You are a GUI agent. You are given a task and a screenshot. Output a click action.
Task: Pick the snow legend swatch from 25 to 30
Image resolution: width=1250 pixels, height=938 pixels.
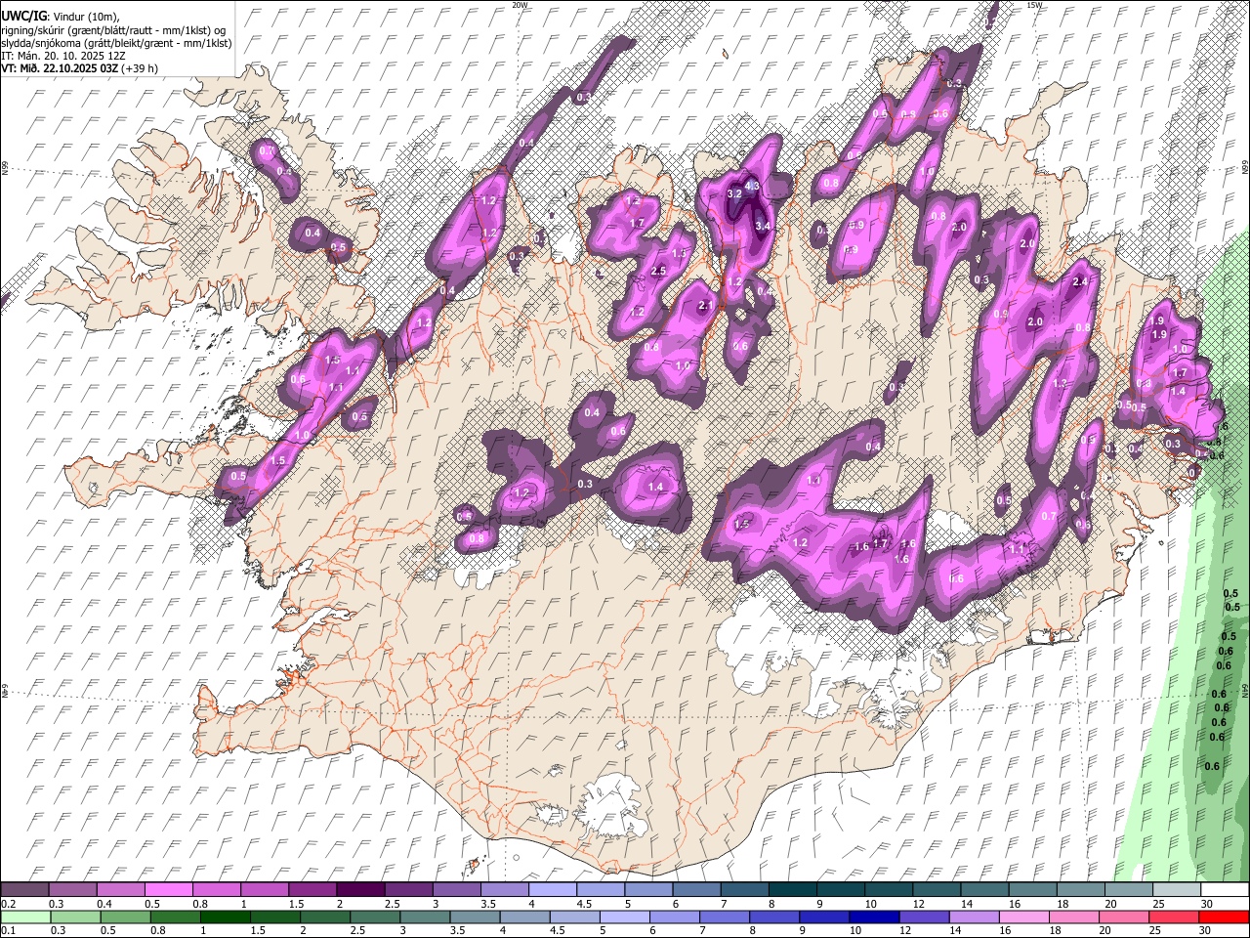[1176, 890]
